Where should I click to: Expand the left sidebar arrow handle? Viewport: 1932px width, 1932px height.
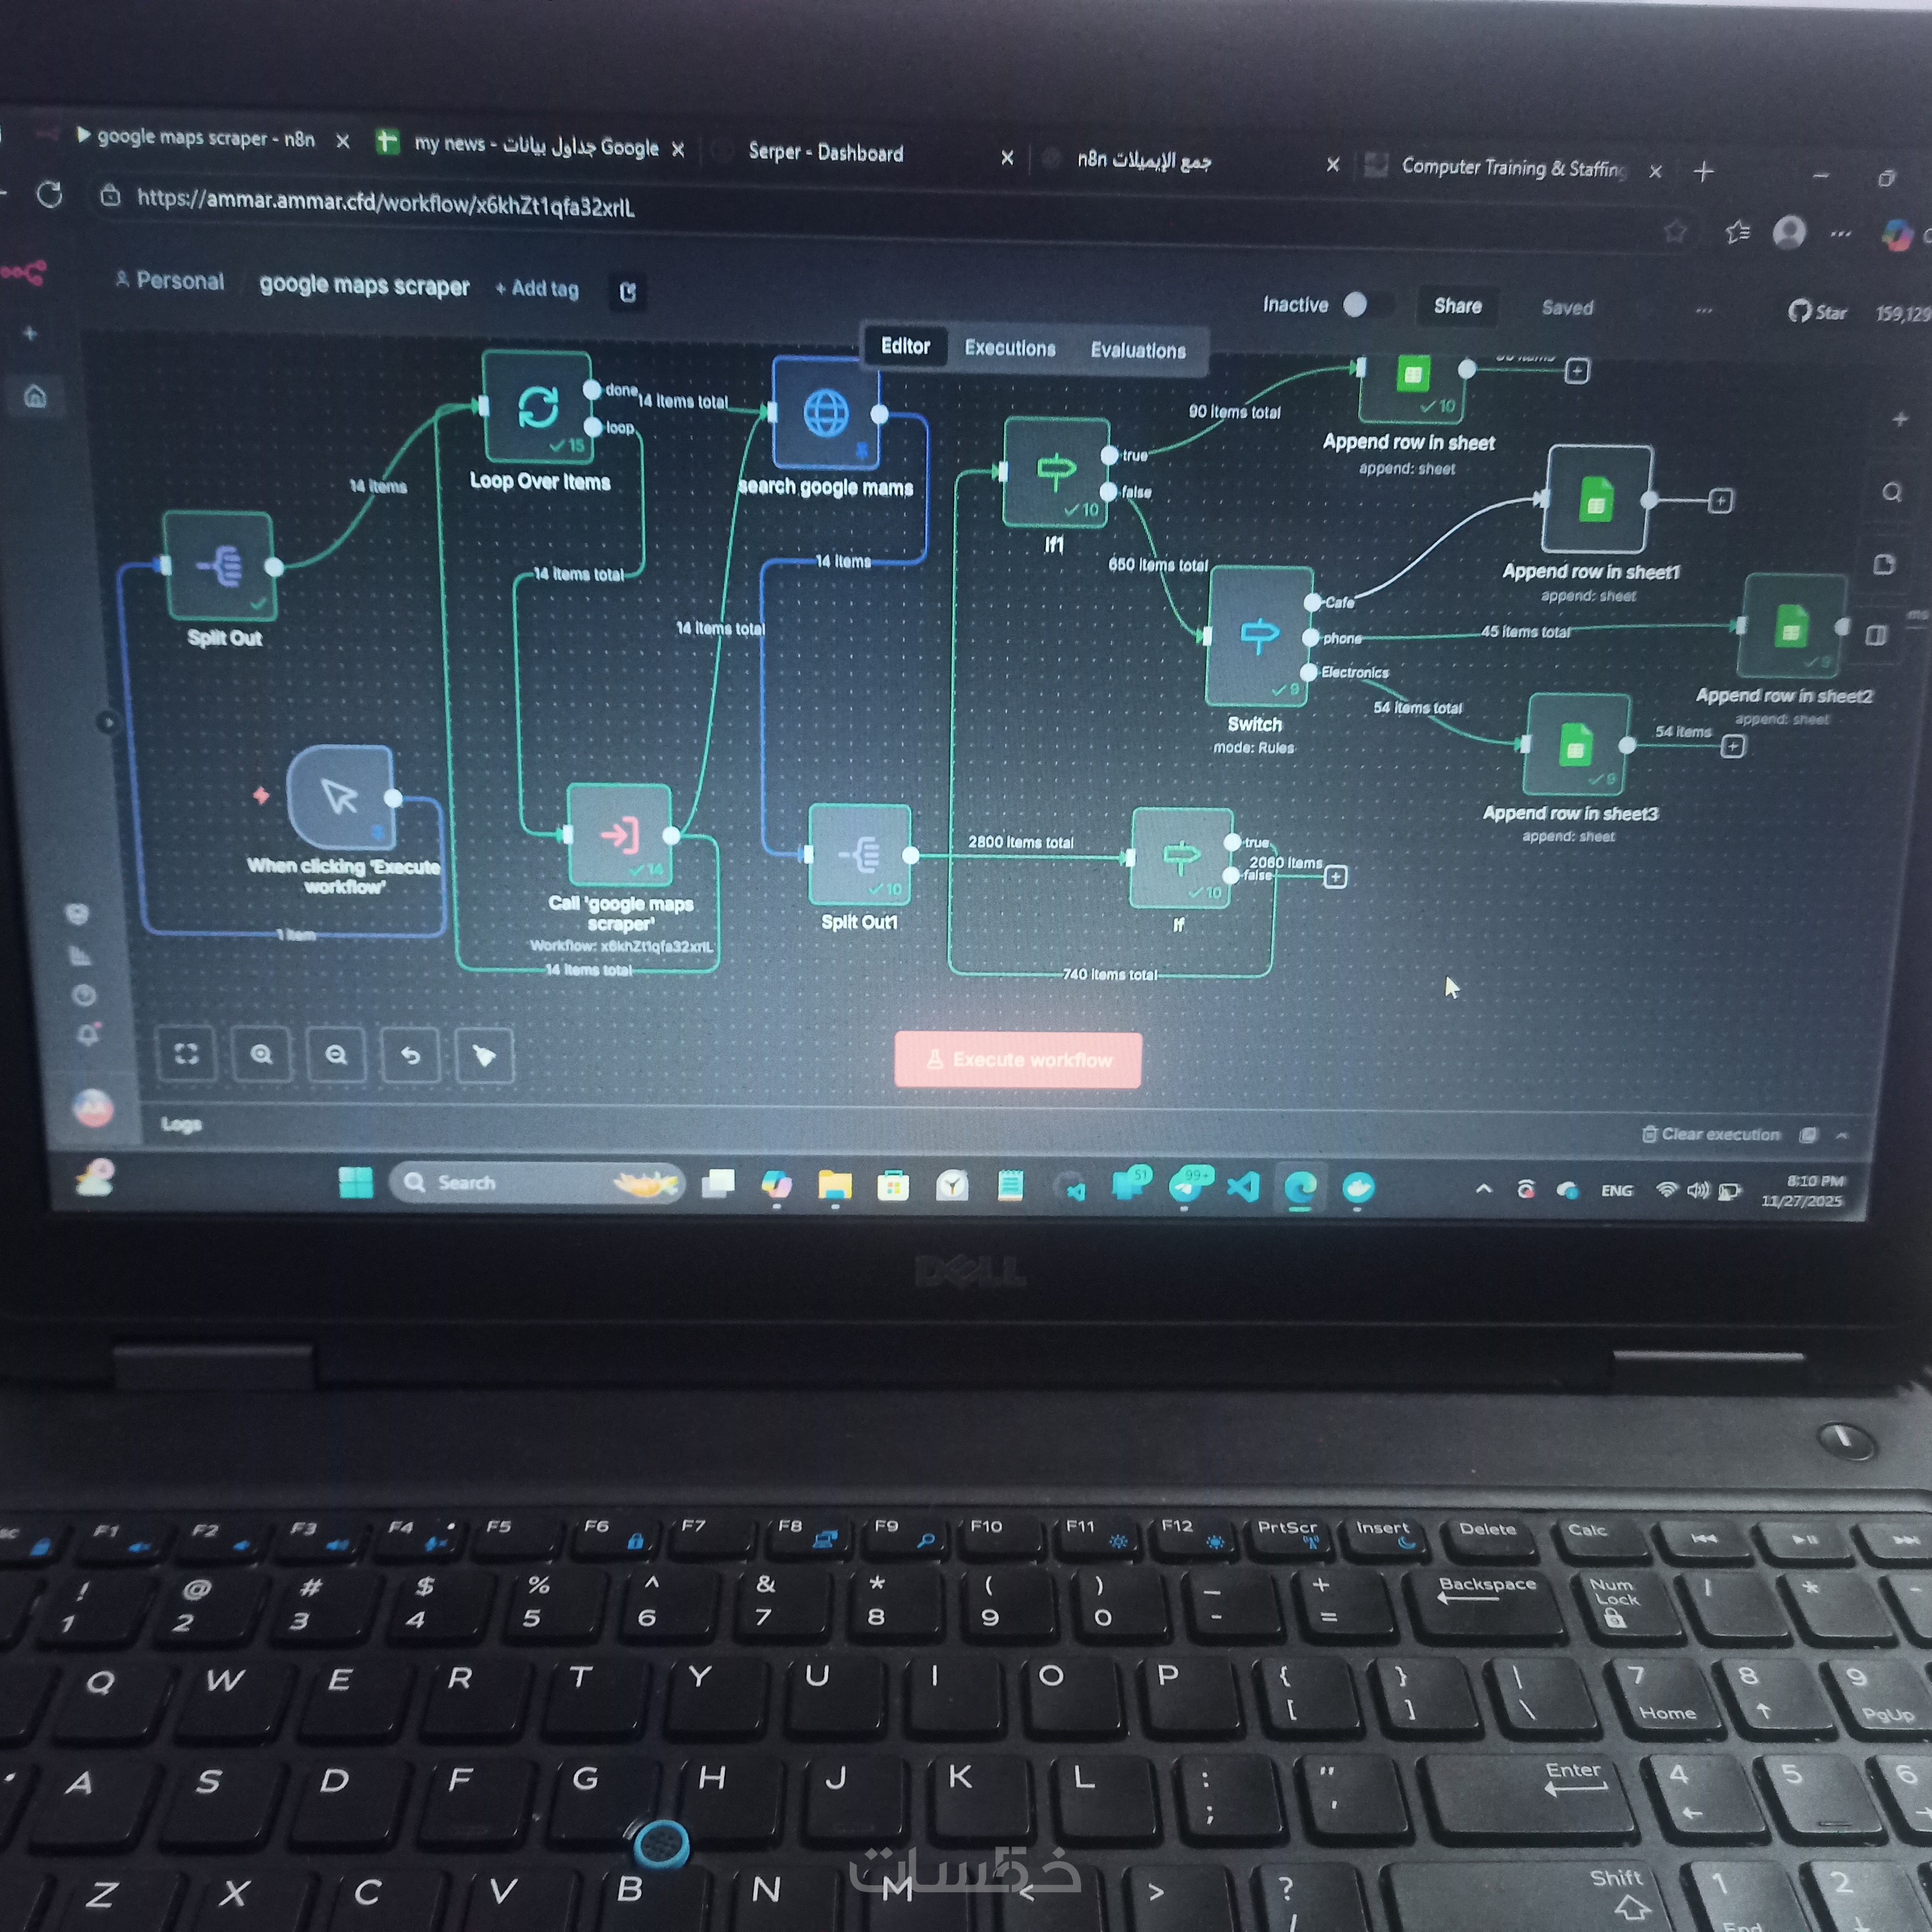(108, 721)
